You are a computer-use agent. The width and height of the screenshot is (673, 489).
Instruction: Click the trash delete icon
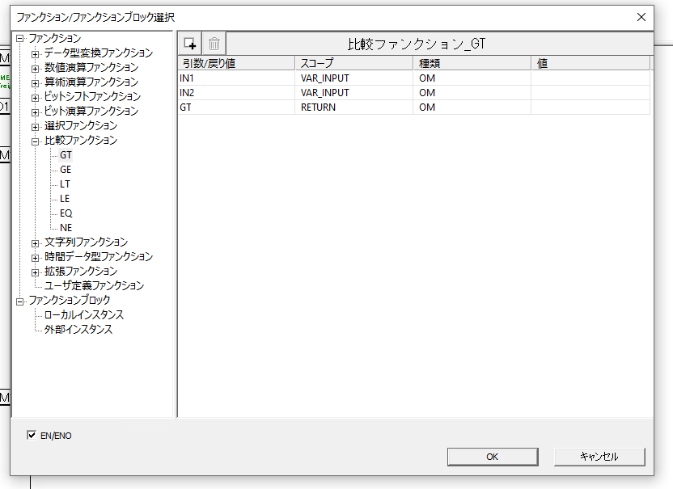214,44
